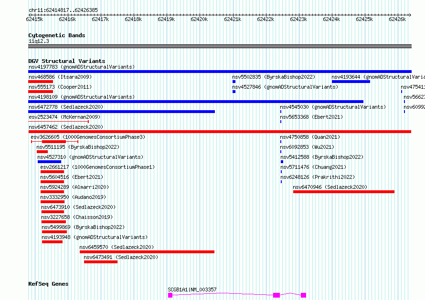Select nsv5502835 (ByrskaBishop2022) label
This screenshot has height=300, width=425.
coord(274,77)
